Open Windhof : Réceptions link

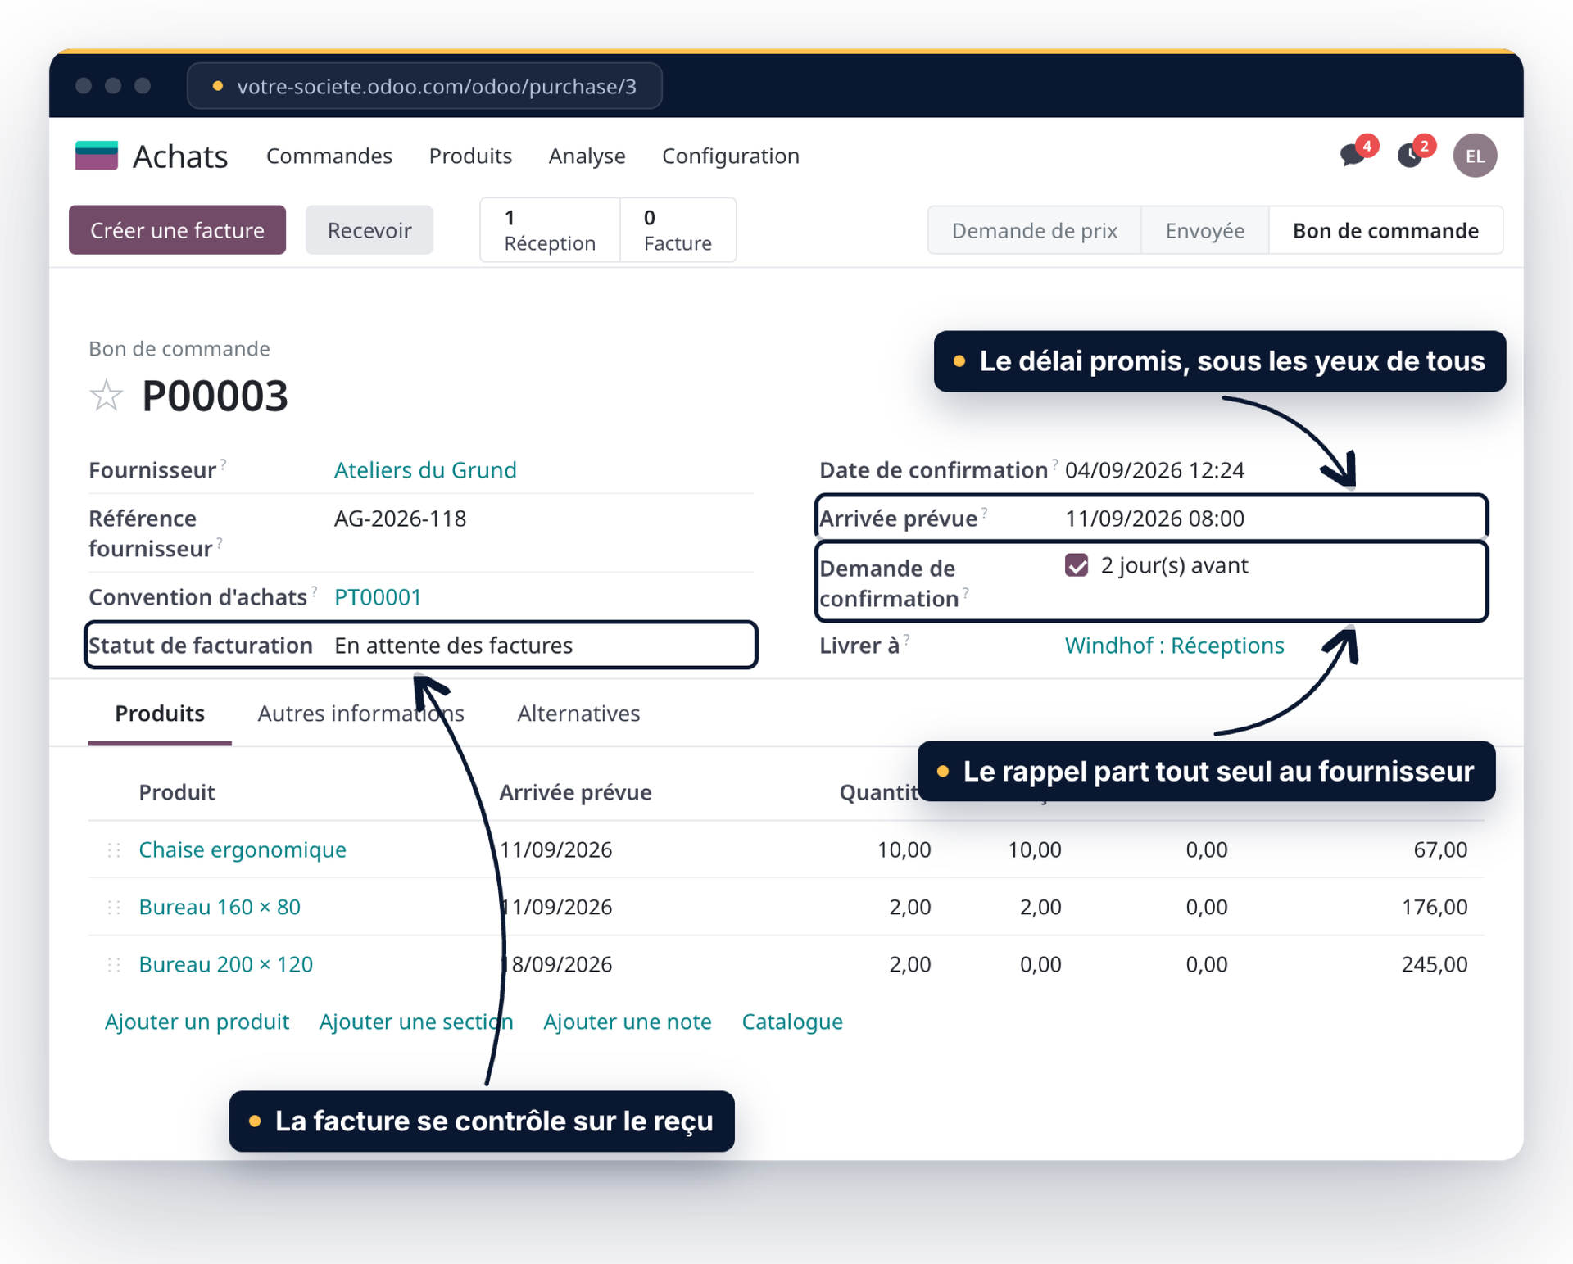pyautogui.click(x=1174, y=646)
